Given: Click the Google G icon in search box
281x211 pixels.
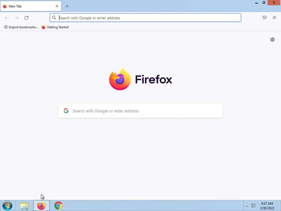Looking at the screenshot, I should coord(66,111).
